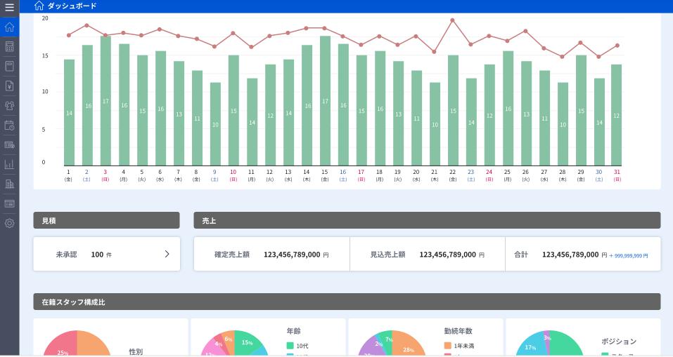Click the line chart point above day 2

(x=86, y=25)
